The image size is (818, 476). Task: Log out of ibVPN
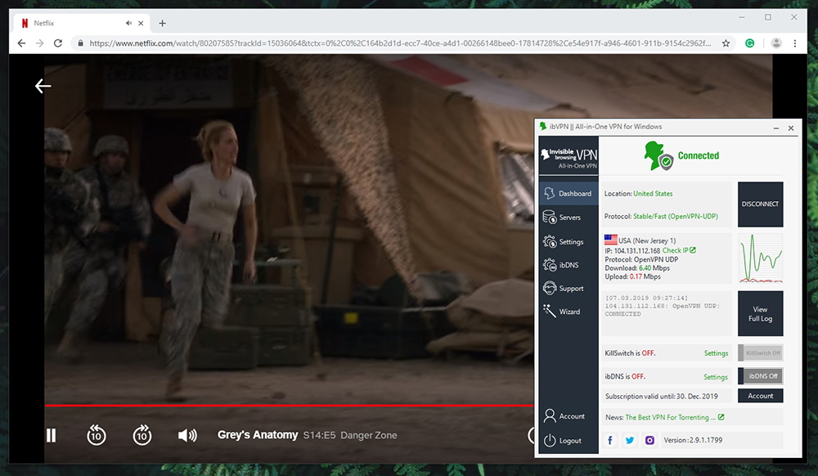[x=569, y=441]
